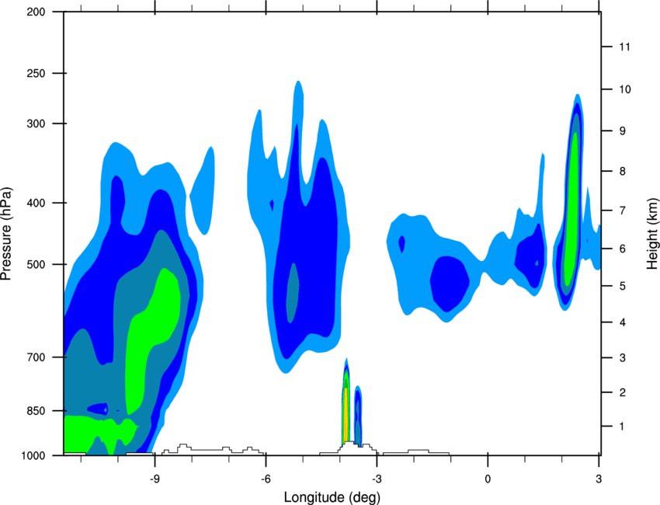Pick the 6 km height label
This screenshot has height=505, width=660.
coord(623,249)
